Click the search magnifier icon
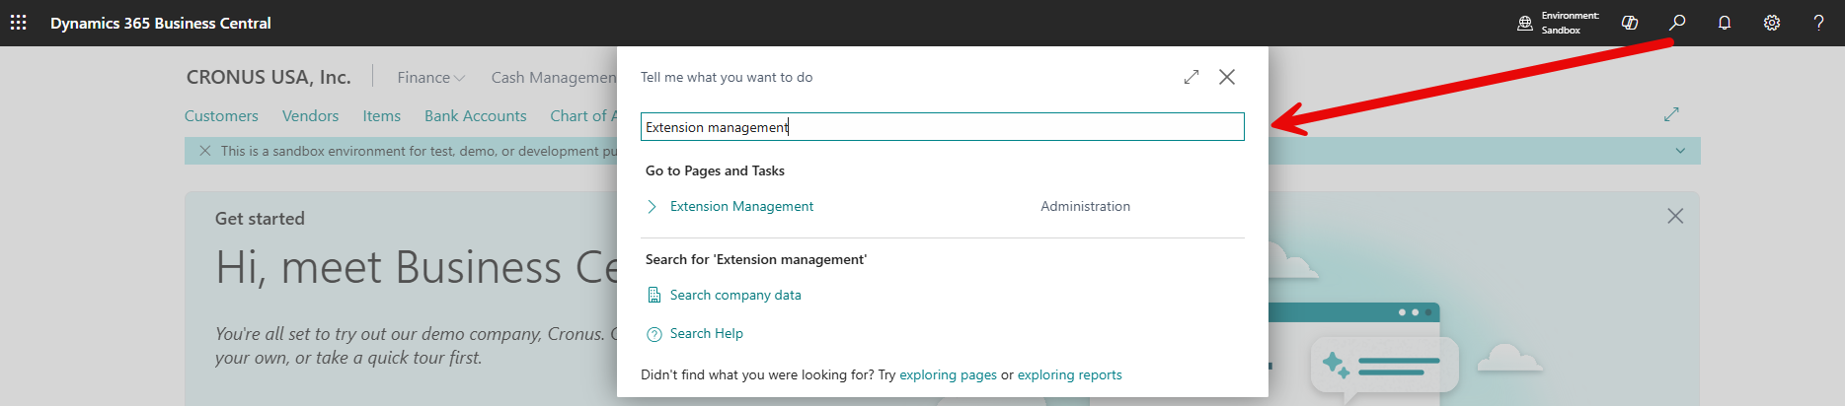1845x406 pixels. [x=1677, y=23]
